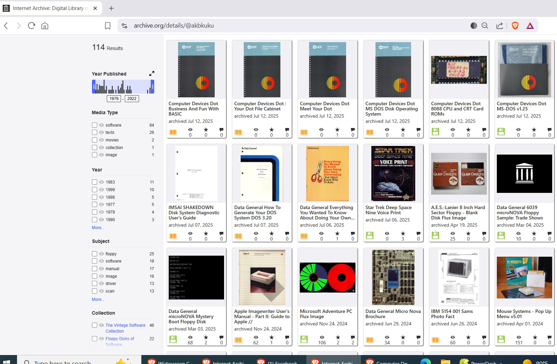Click the floppy icon on Mouse Systems Pop Up Menu card
The height and width of the screenshot is (364, 557).
501,339
